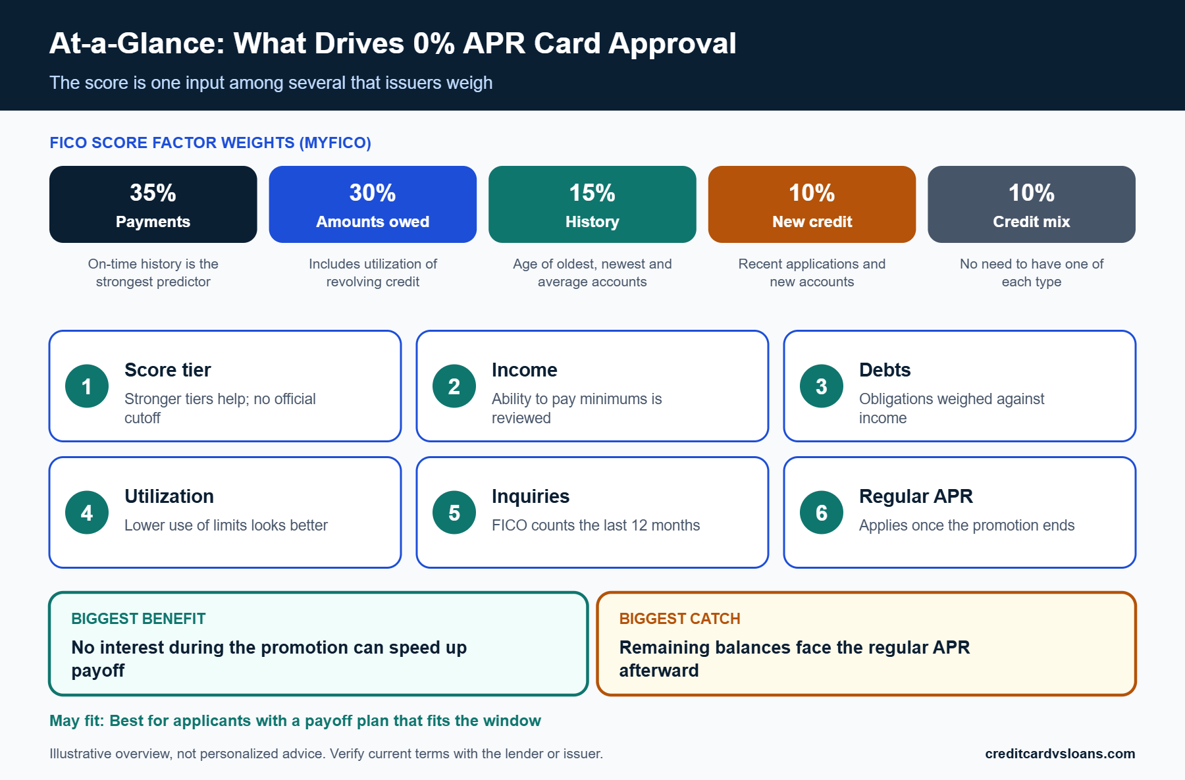Click the illustrative overview disclaimer text
The height and width of the screenshot is (780, 1185).
pos(326,754)
